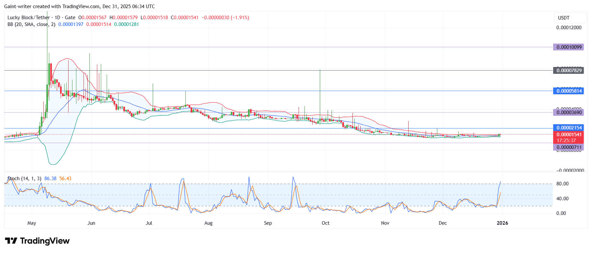Click the 0.00007829 price level label
This screenshot has width=592, height=253.
569,71
